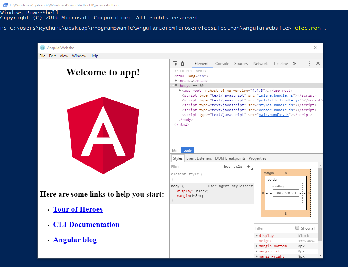Click the computed styles pane scrollbar
Image resolution: width=348 pixels, height=267 pixels.
tap(320, 204)
